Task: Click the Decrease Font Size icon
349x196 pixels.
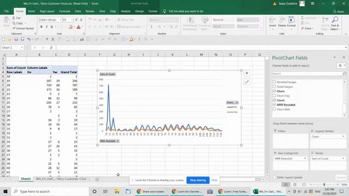Action: coord(81,20)
